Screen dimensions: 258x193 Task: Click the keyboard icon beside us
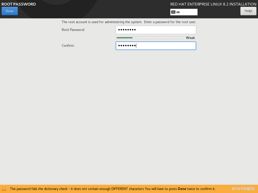click(173, 12)
